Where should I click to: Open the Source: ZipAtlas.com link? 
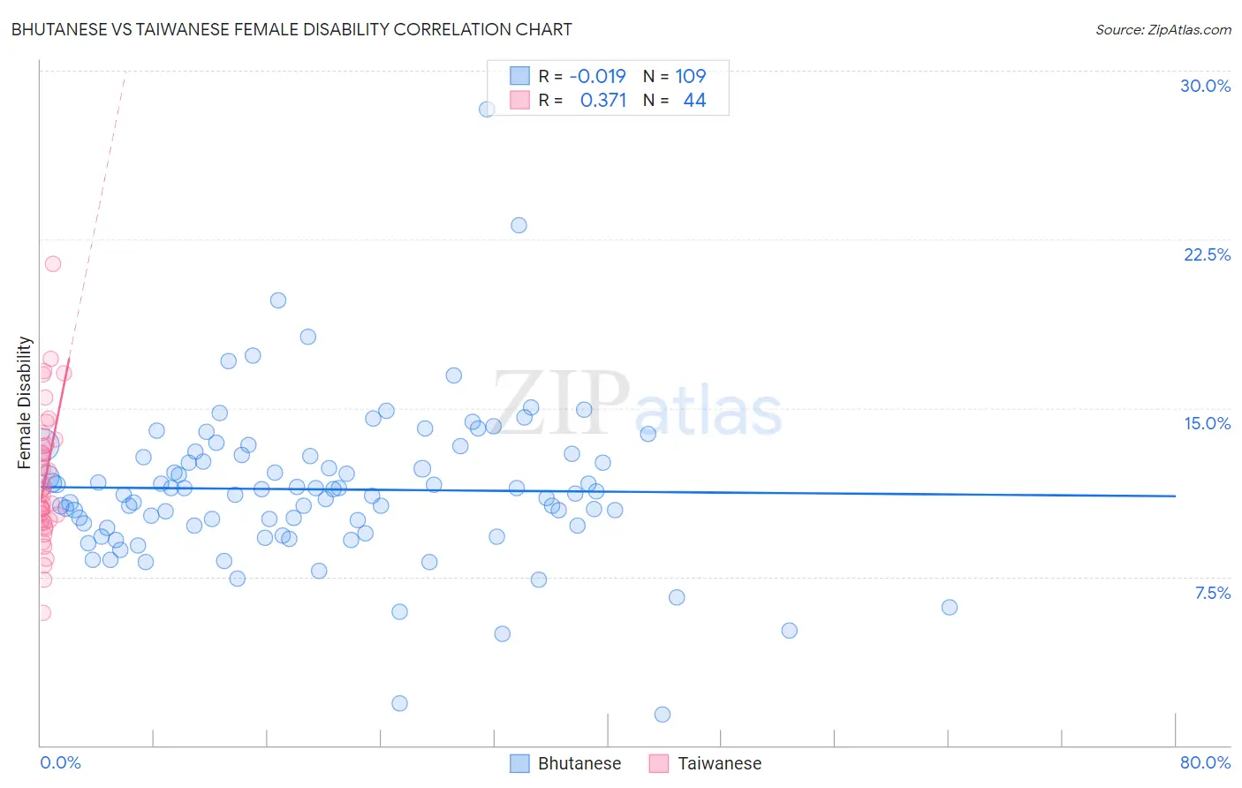tap(1163, 29)
